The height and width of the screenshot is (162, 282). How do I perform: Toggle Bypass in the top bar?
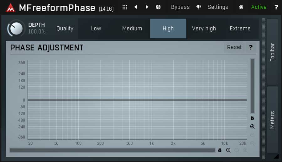[180, 7]
